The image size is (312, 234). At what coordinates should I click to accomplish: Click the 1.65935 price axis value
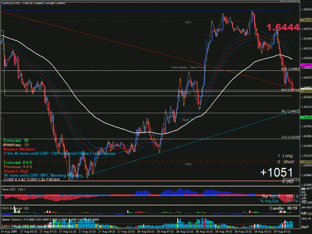(x=307, y=9)
